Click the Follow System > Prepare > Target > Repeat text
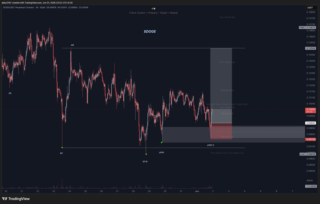 (x=153, y=13)
